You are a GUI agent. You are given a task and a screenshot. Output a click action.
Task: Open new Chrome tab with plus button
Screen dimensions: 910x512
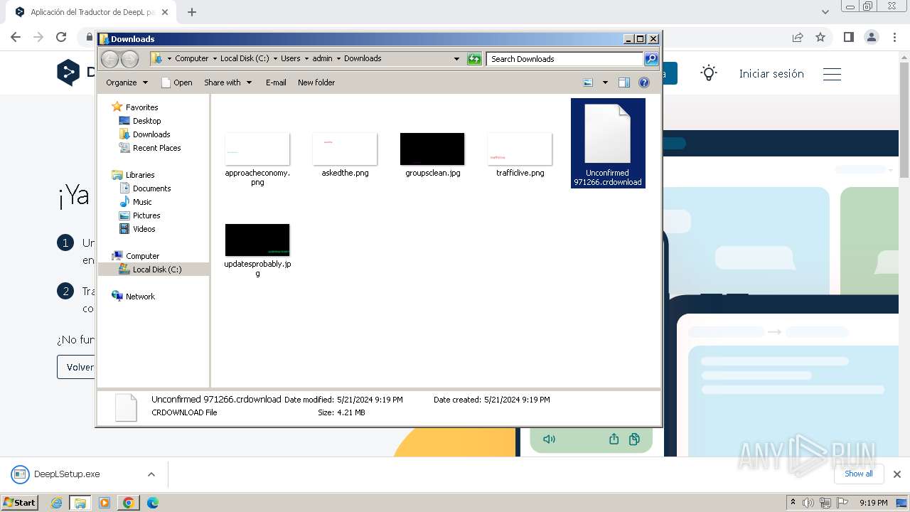pyautogui.click(x=192, y=12)
